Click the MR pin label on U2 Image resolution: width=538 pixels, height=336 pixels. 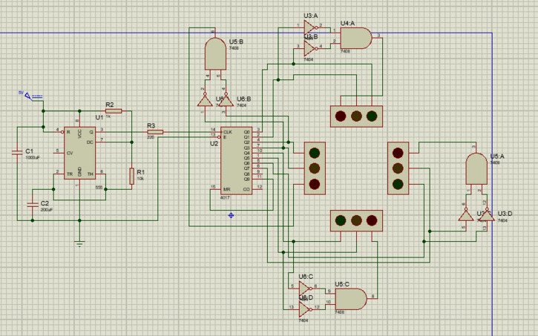coord(226,189)
